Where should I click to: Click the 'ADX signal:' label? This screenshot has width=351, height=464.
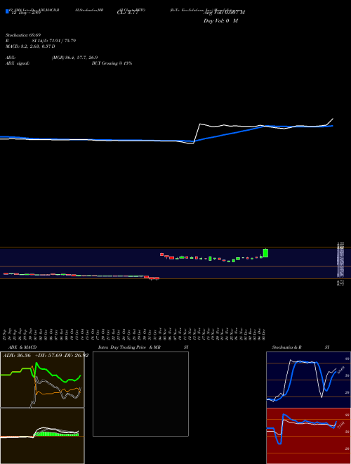coord(18,63)
